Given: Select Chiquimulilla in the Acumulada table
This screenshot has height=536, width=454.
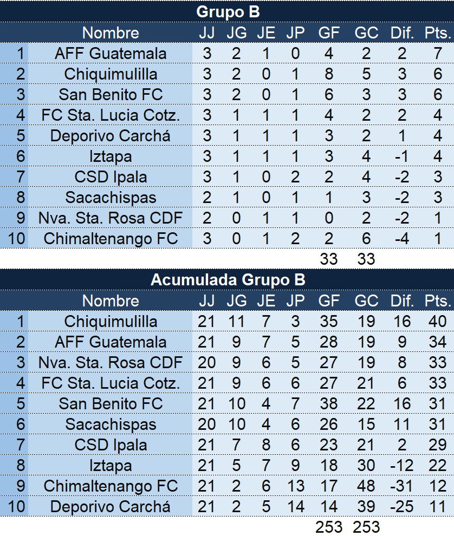Looking at the screenshot, I should (x=111, y=321).
